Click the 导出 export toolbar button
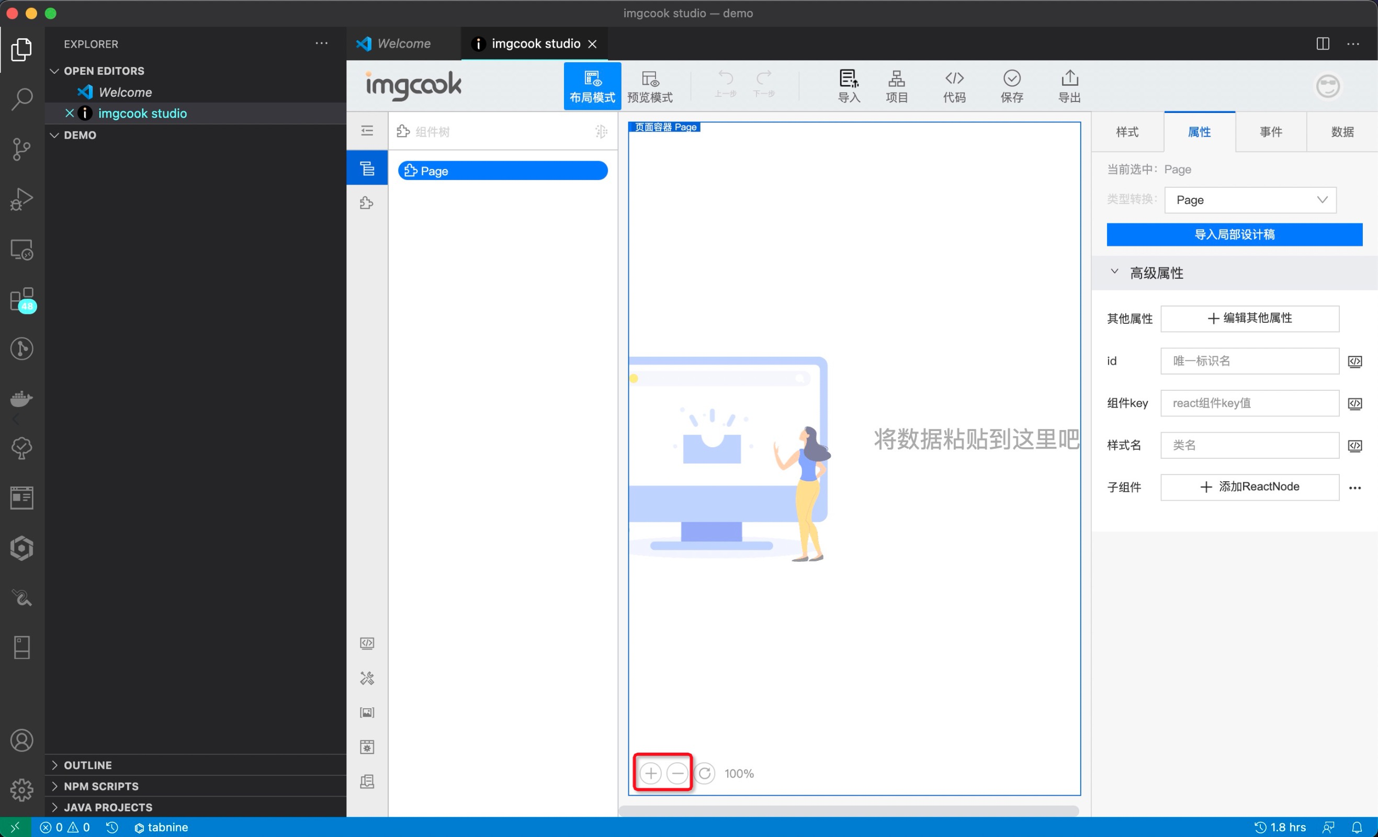 click(x=1069, y=86)
